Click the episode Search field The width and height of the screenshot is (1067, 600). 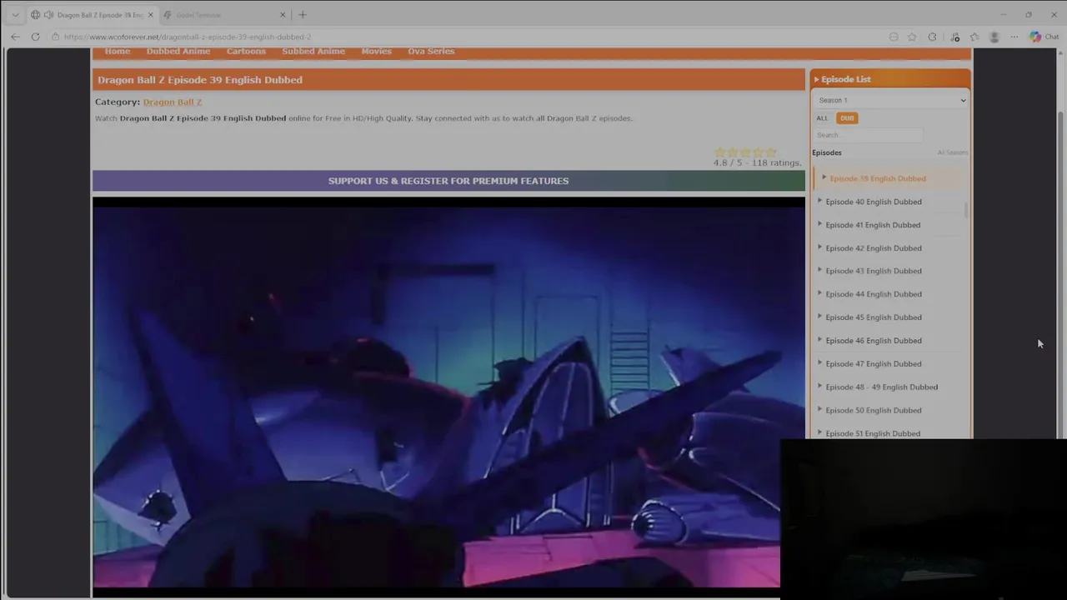[869, 135]
